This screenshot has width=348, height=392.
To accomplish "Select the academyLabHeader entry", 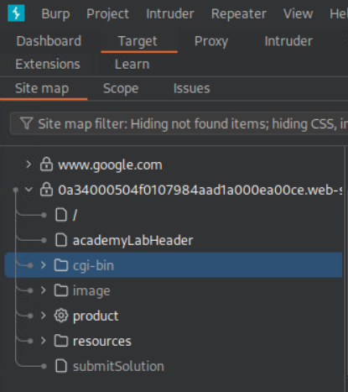I will click(x=132, y=240).
